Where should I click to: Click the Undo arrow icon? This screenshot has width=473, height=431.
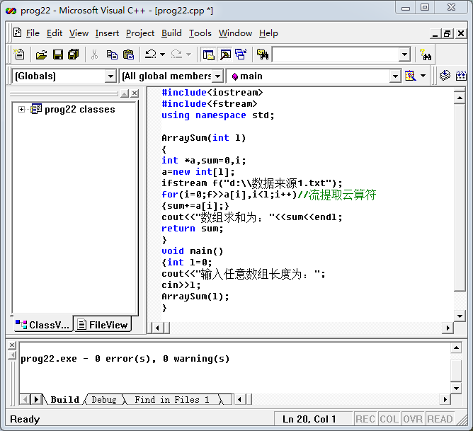pyautogui.click(x=151, y=54)
